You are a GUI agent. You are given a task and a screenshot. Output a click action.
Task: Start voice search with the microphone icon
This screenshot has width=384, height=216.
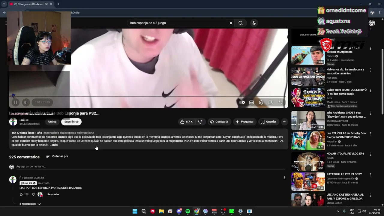[x=254, y=23]
